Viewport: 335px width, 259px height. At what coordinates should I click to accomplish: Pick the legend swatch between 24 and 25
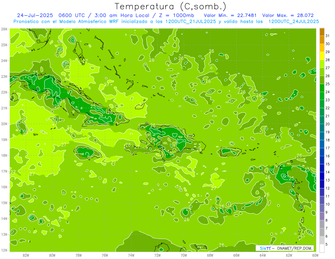[x=322, y=88]
